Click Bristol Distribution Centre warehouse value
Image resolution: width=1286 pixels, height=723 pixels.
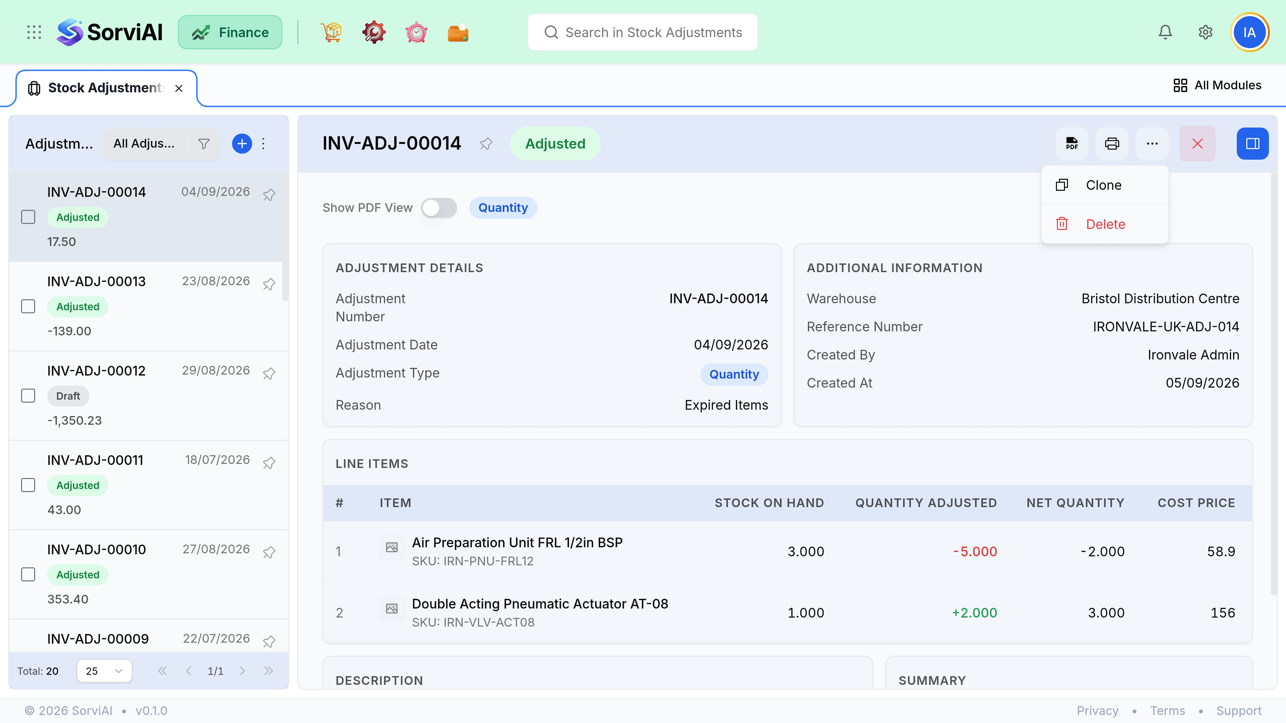point(1160,299)
